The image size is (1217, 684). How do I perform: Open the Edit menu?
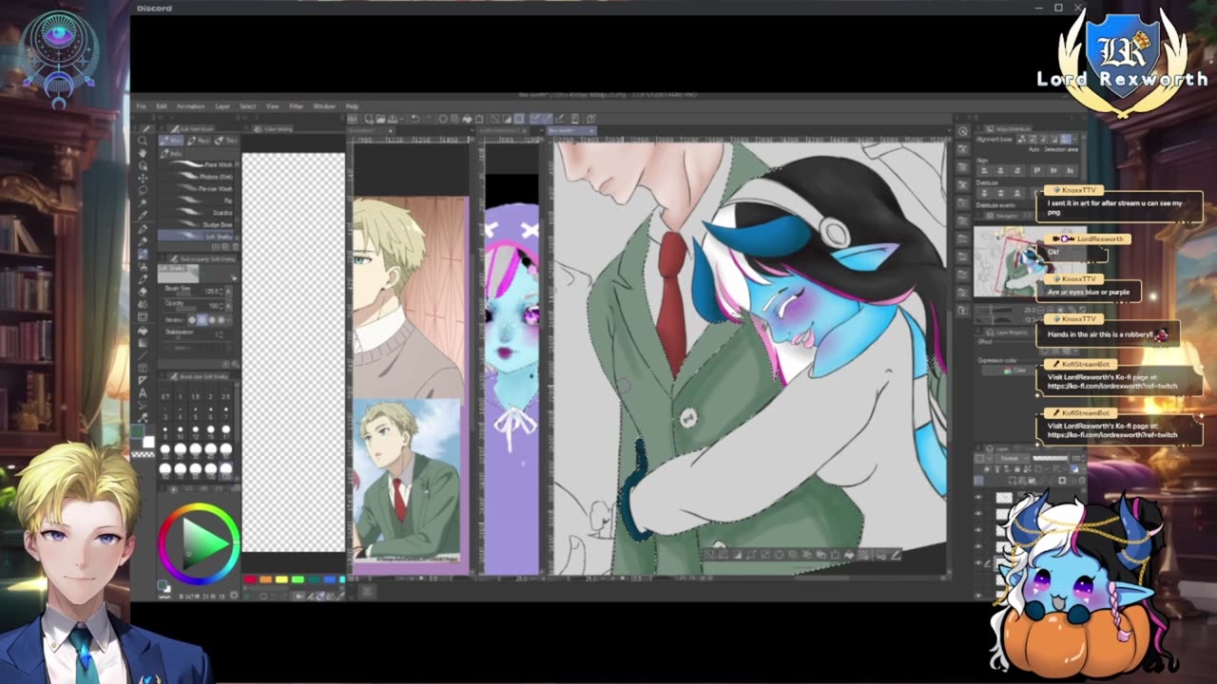pos(161,106)
